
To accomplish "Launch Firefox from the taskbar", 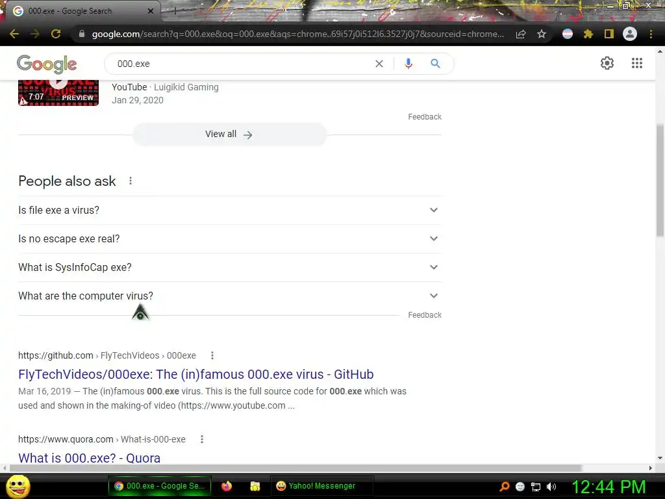I will click(x=227, y=486).
